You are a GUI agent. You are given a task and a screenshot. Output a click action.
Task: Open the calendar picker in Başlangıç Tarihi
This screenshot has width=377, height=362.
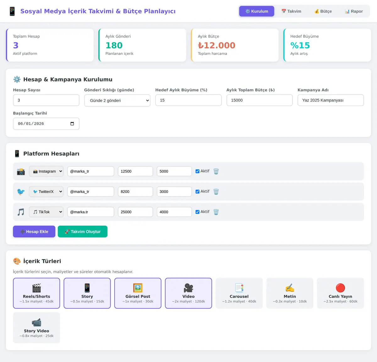tap(72, 123)
